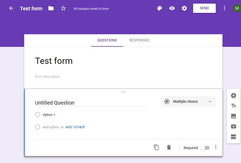This screenshot has width=241, height=163.
Task: Add a new question
Action: tap(233, 96)
